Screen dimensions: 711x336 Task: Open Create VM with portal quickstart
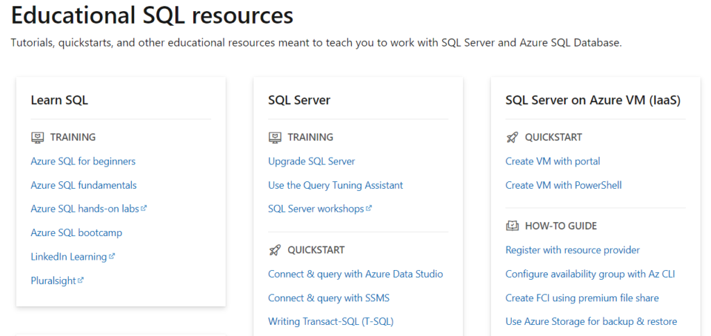(x=553, y=161)
